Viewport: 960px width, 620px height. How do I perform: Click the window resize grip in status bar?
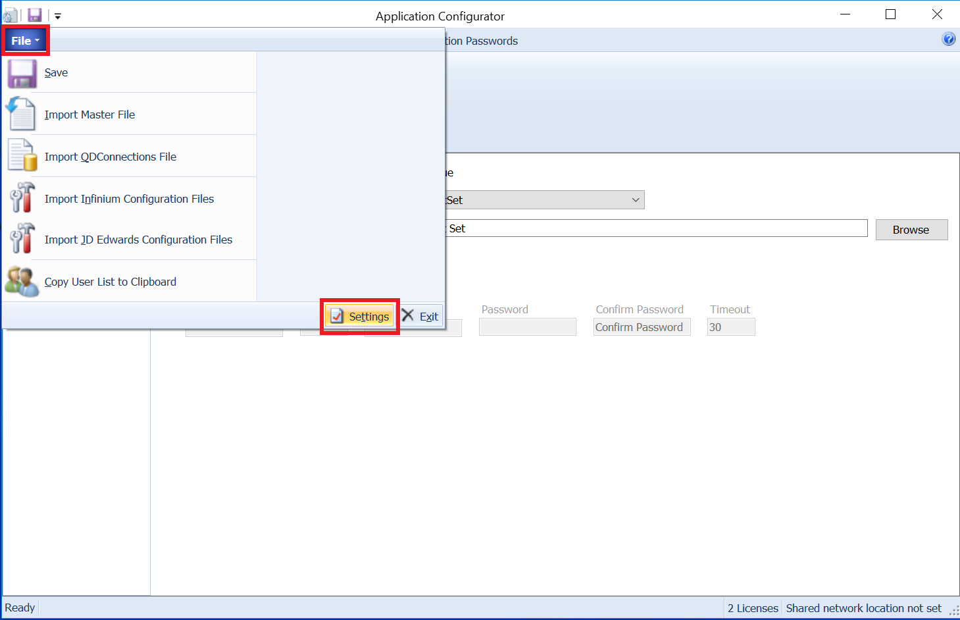point(953,611)
